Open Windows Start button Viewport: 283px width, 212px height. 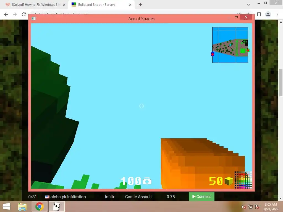[x=7, y=206]
